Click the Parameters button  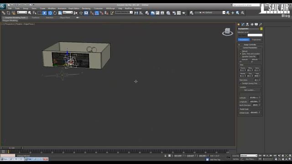[x=244, y=40]
